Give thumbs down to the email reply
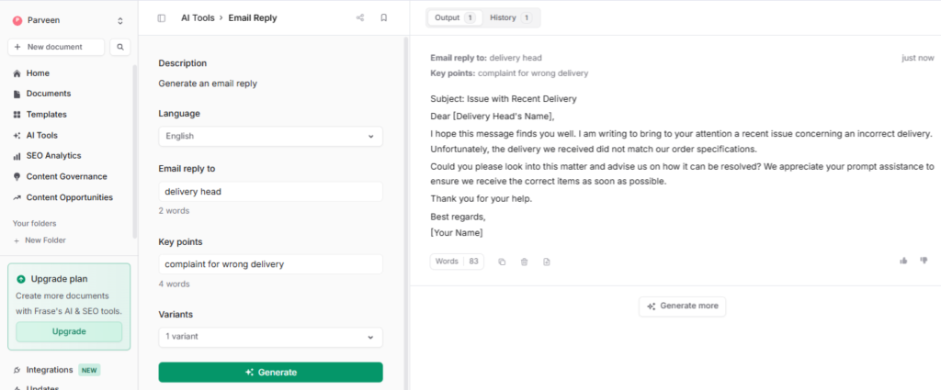Screen dimensions: 941x390 [924, 261]
